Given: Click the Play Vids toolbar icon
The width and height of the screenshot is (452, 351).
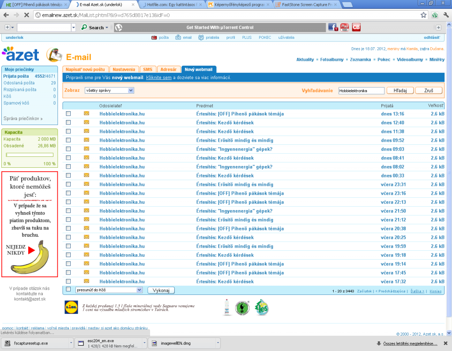Looking at the screenshot, I should pyautogui.click(x=344, y=27).
